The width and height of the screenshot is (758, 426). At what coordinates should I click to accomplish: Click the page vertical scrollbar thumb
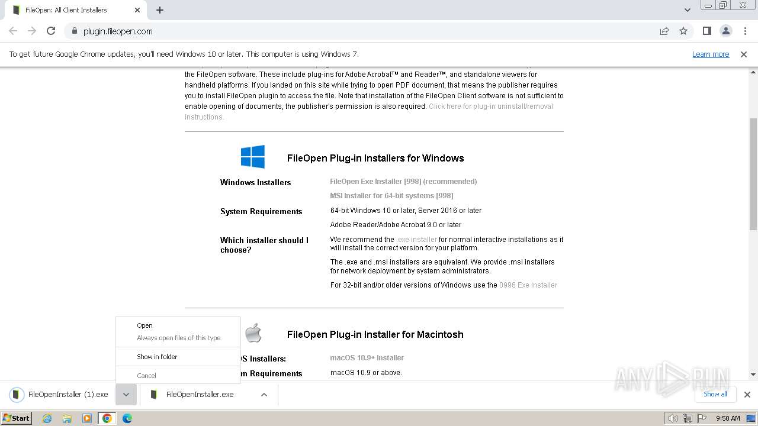[x=753, y=174]
